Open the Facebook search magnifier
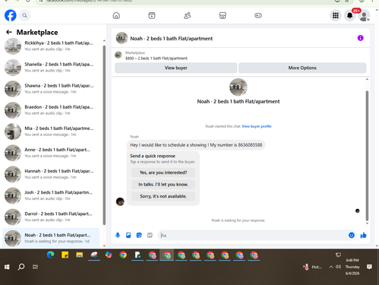Viewport: 379px width, 285px height. tap(24, 15)
